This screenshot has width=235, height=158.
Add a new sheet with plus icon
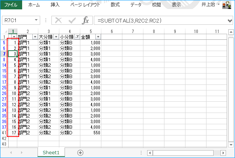[x=80, y=153]
